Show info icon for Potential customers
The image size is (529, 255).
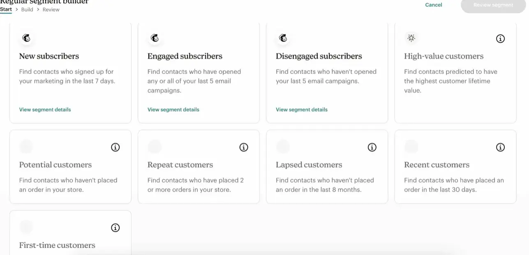116,147
